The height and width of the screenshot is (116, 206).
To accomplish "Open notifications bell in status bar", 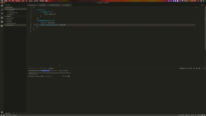I will (x=204, y=115).
